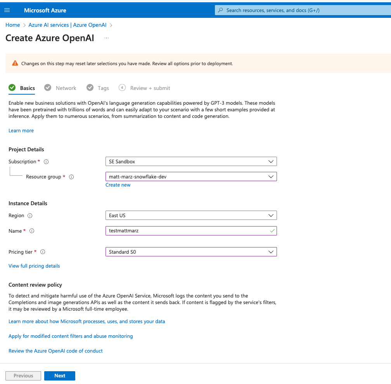Click the info icon beside Pricing tier
The width and height of the screenshot is (391, 384).
(42, 252)
